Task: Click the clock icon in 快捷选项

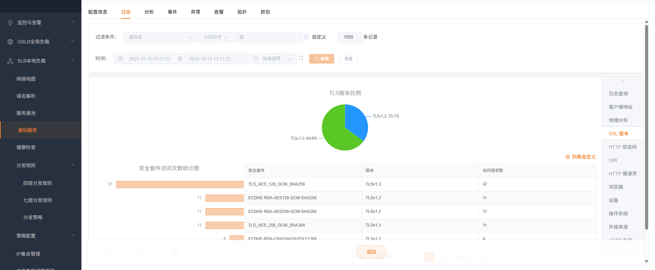Action: point(256,59)
